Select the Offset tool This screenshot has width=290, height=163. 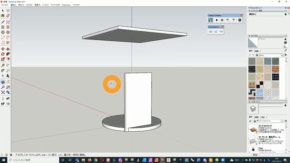pyautogui.click(x=8, y=59)
